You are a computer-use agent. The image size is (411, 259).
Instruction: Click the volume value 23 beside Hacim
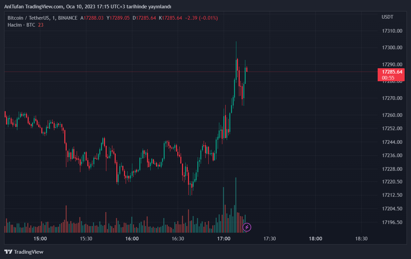41,25
